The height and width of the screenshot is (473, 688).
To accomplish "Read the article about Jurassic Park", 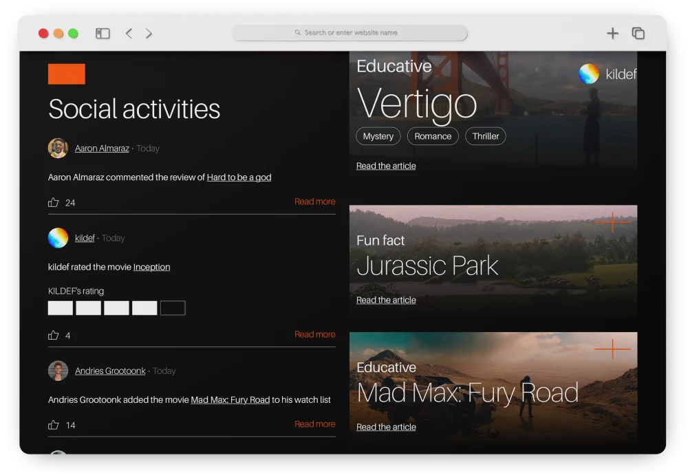I will pyautogui.click(x=386, y=300).
